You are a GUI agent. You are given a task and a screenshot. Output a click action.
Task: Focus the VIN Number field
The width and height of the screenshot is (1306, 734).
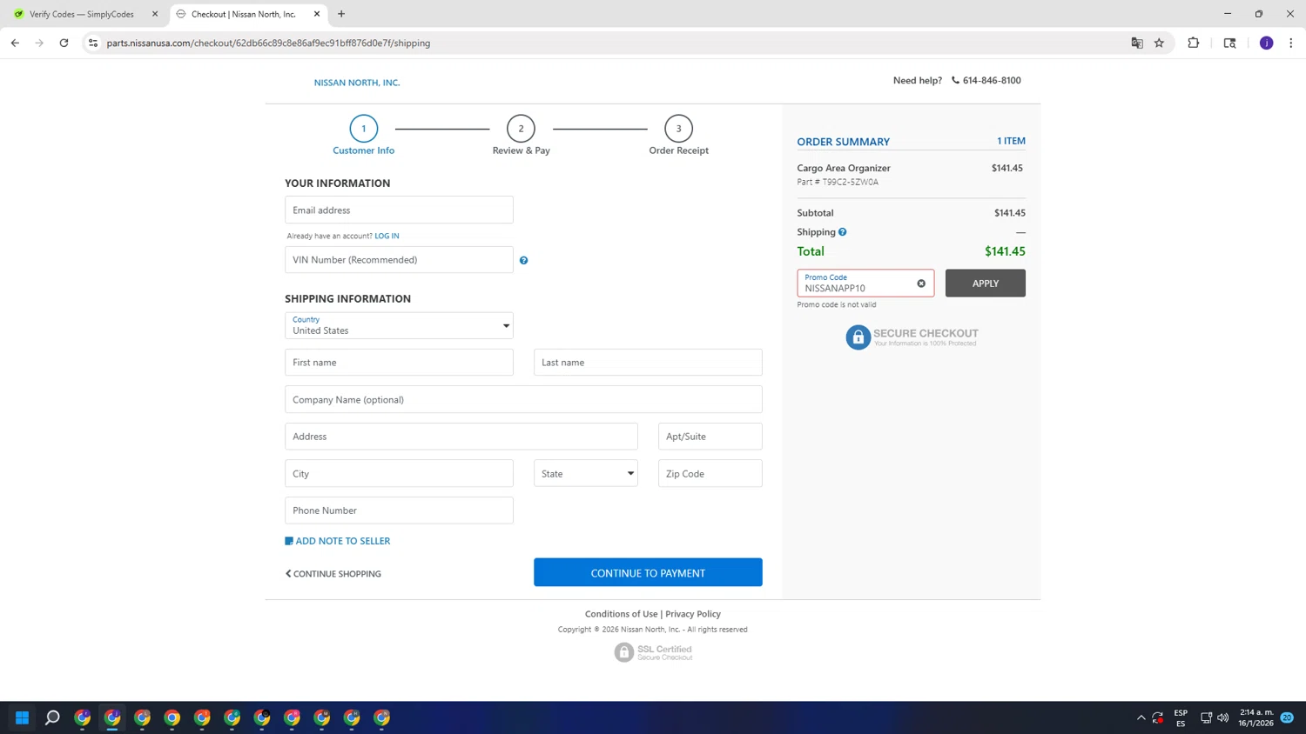pyautogui.click(x=399, y=259)
